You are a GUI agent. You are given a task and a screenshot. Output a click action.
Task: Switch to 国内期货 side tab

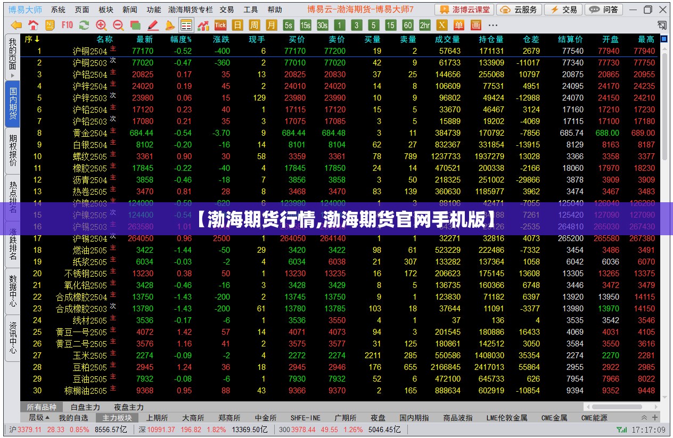click(x=12, y=104)
